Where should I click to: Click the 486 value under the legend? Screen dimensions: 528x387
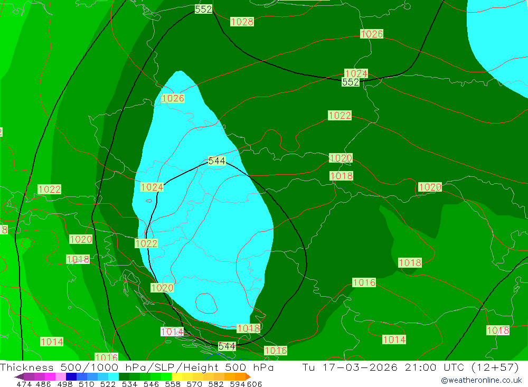point(43,384)
